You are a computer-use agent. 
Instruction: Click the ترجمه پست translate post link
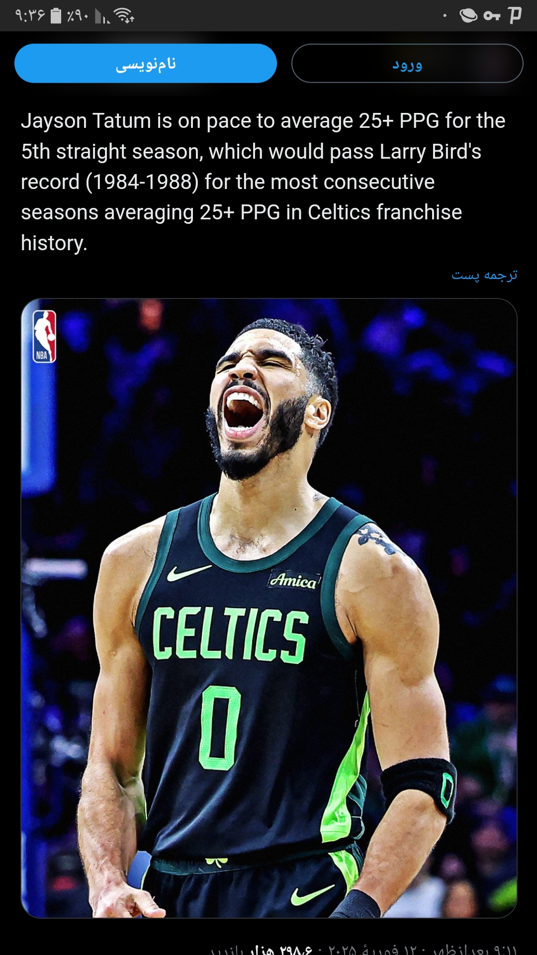484,275
